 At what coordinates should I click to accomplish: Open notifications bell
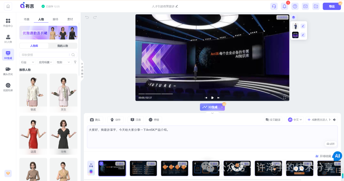point(284,6)
